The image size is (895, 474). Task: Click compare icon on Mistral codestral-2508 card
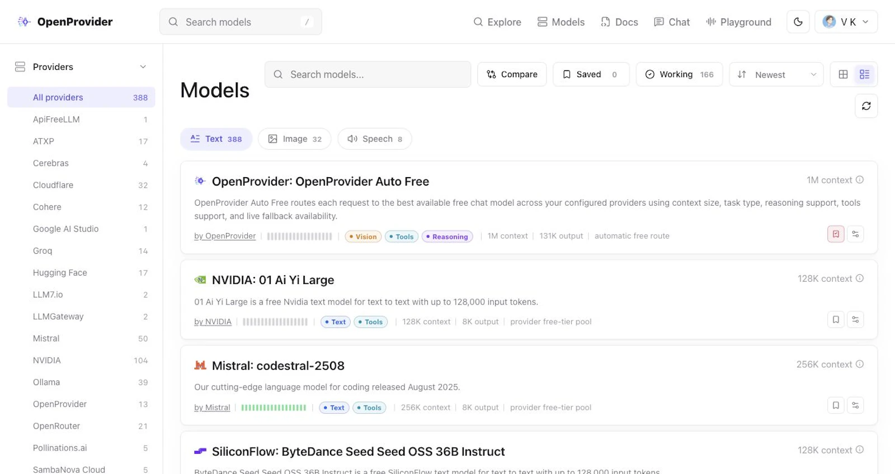855,405
